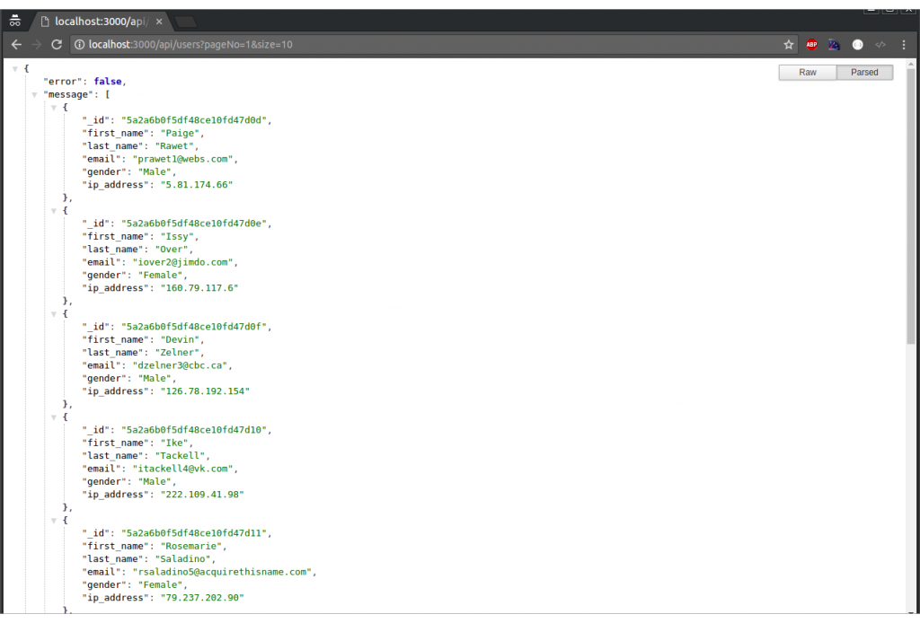Collapse the message array
The height and width of the screenshot is (623, 920).
tap(34, 93)
